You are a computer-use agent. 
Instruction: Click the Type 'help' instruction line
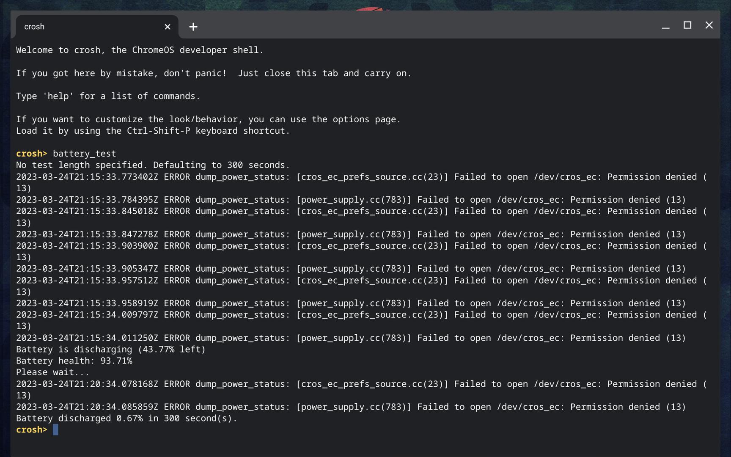[x=108, y=96]
